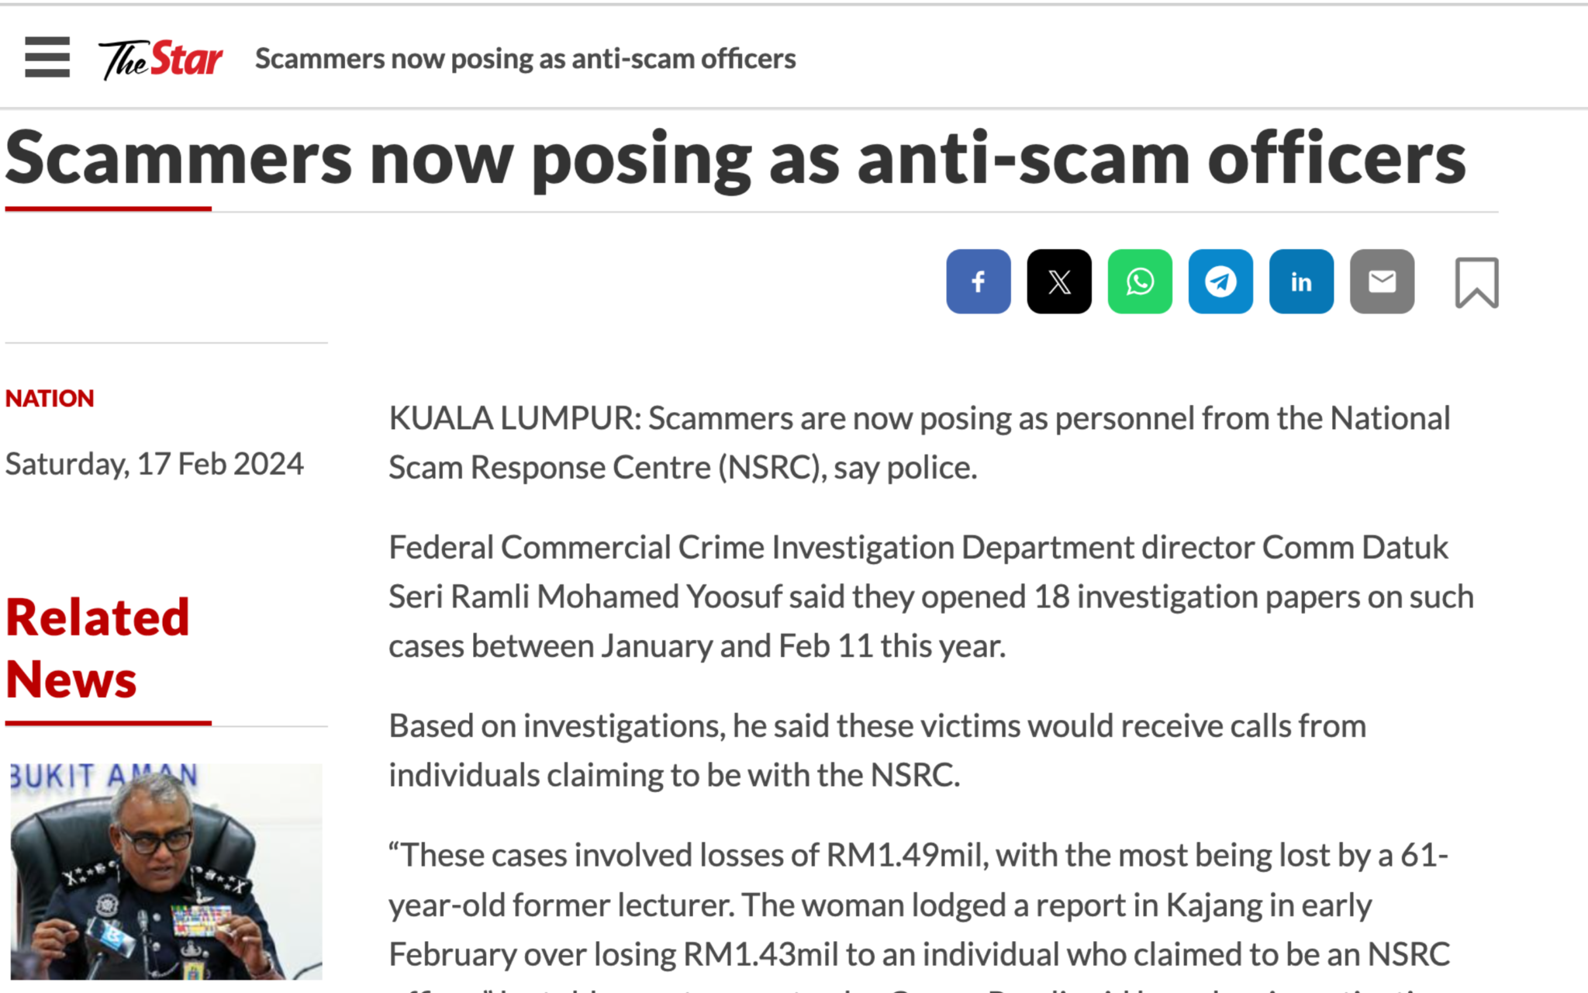This screenshot has height=993, width=1588.
Task: Click the sticky header article title
Action: (525, 59)
